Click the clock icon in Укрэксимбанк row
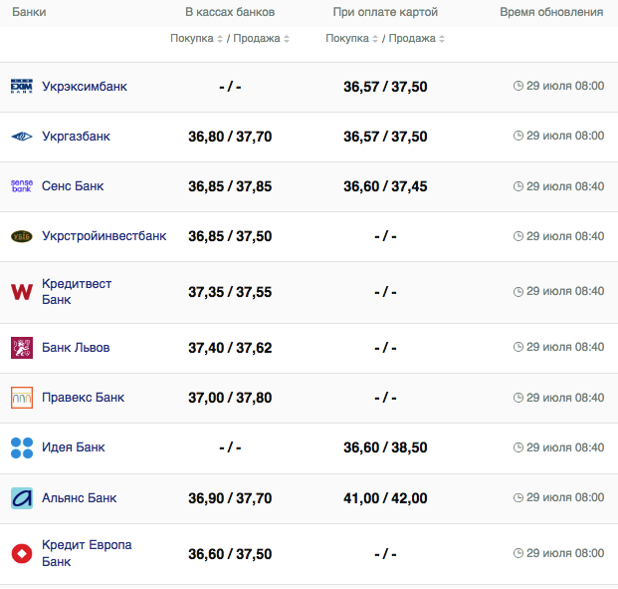The height and width of the screenshot is (589, 618). [517, 86]
